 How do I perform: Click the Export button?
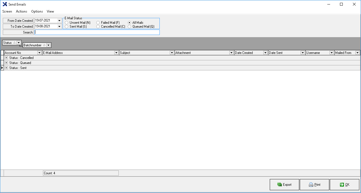pos(284,185)
